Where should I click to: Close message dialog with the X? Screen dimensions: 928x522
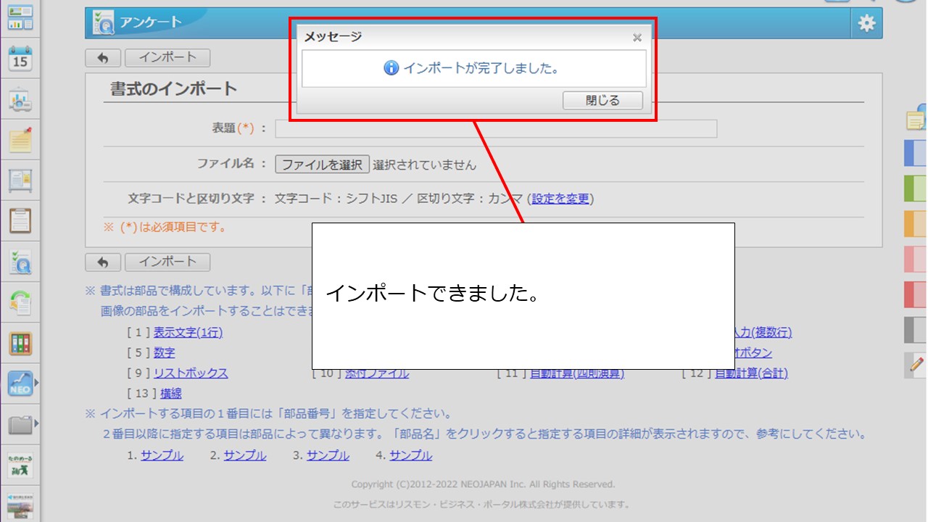point(637,37)
